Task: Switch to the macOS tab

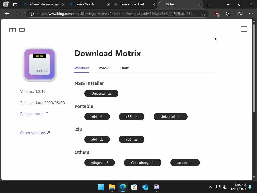Action: pos(105,68)
